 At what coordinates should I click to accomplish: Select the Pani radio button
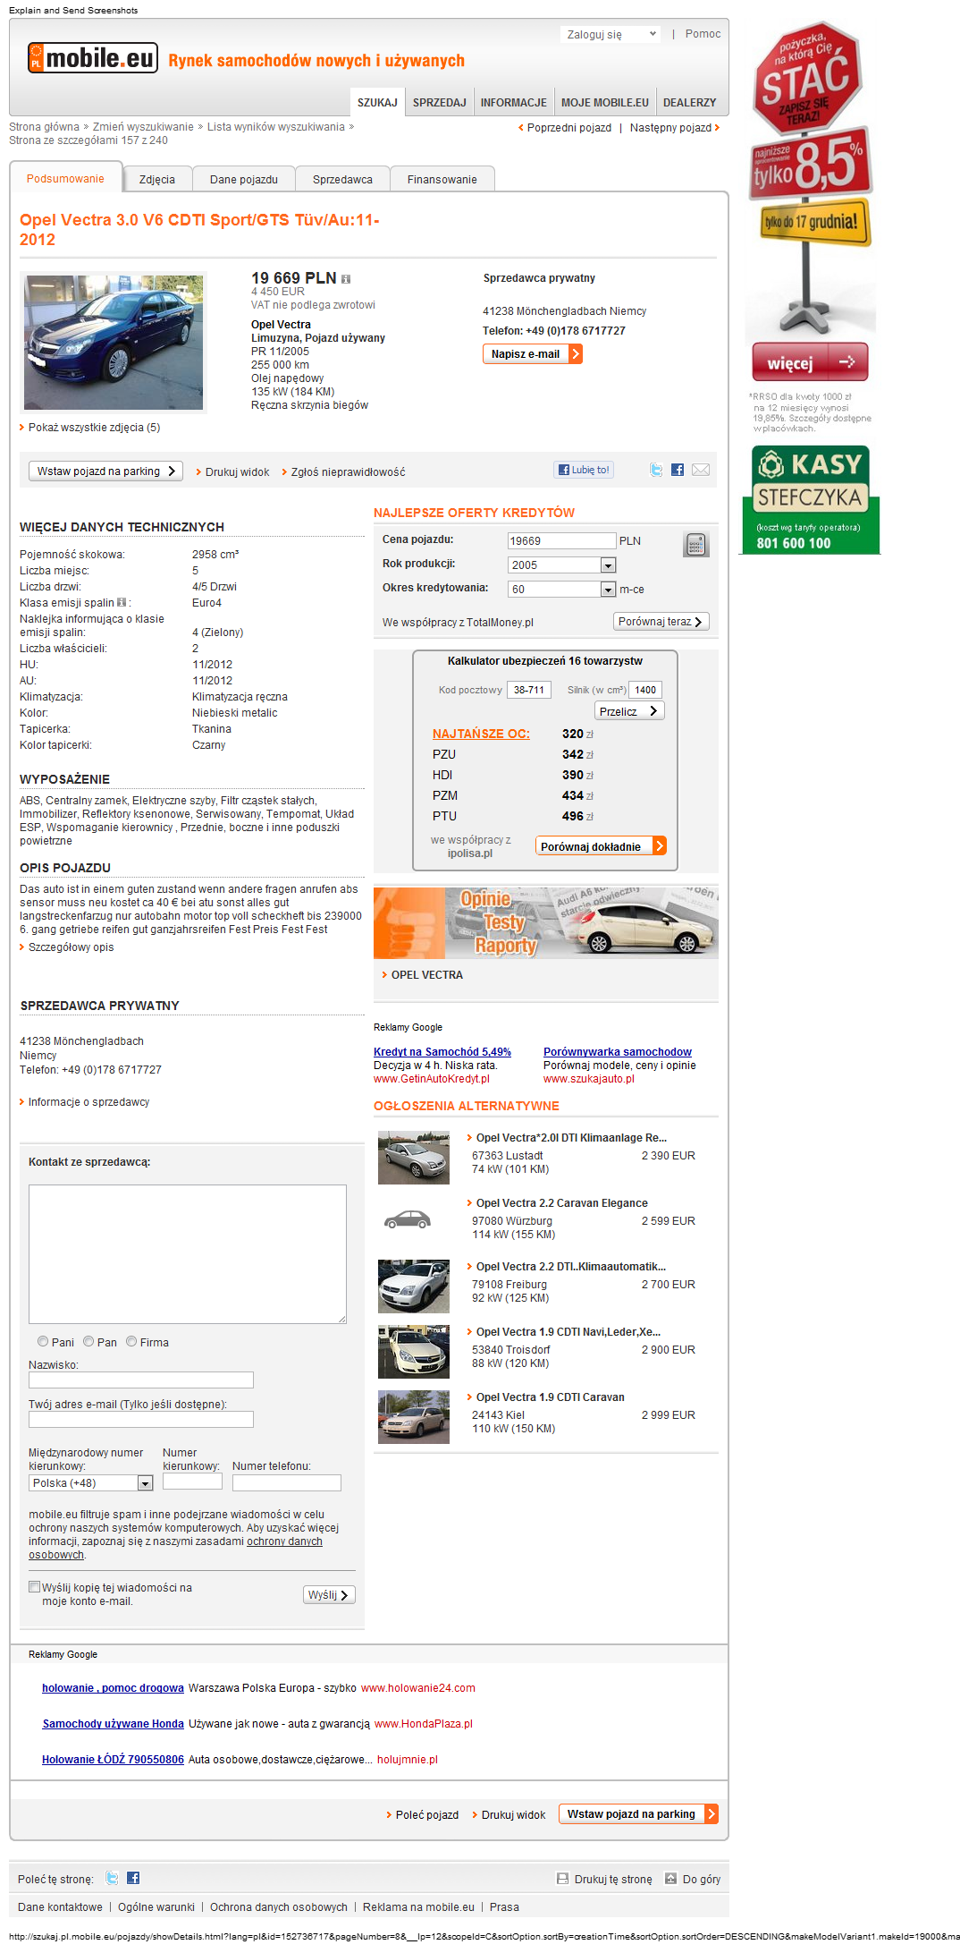(43, 1341)
